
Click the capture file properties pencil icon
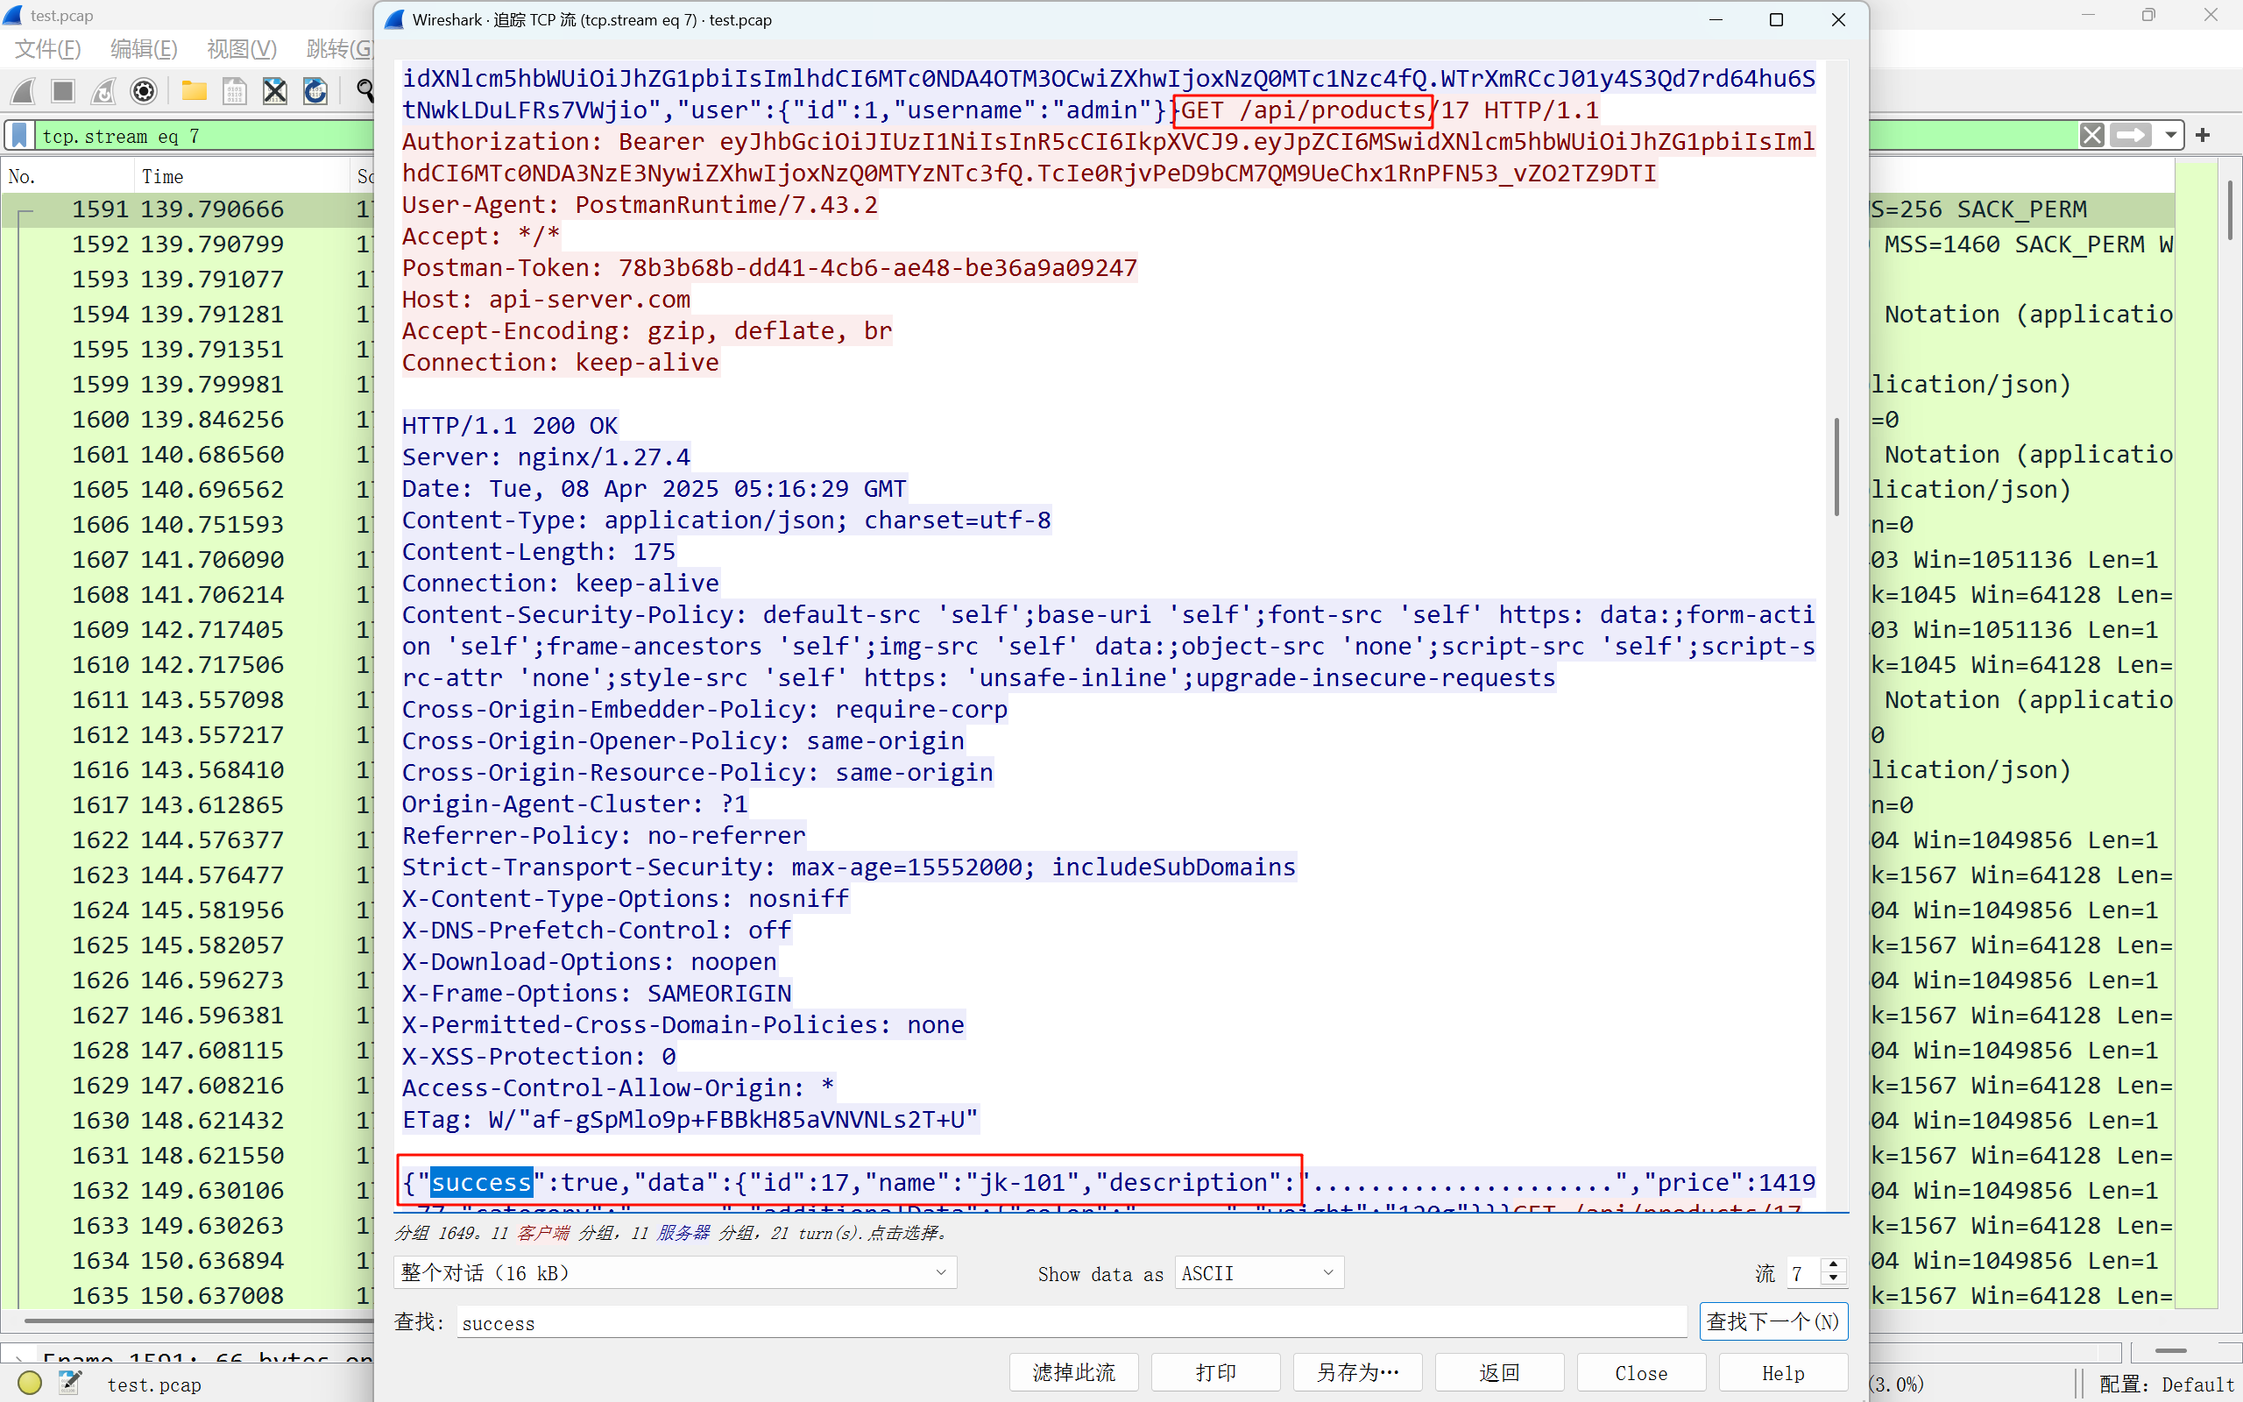69,1384
